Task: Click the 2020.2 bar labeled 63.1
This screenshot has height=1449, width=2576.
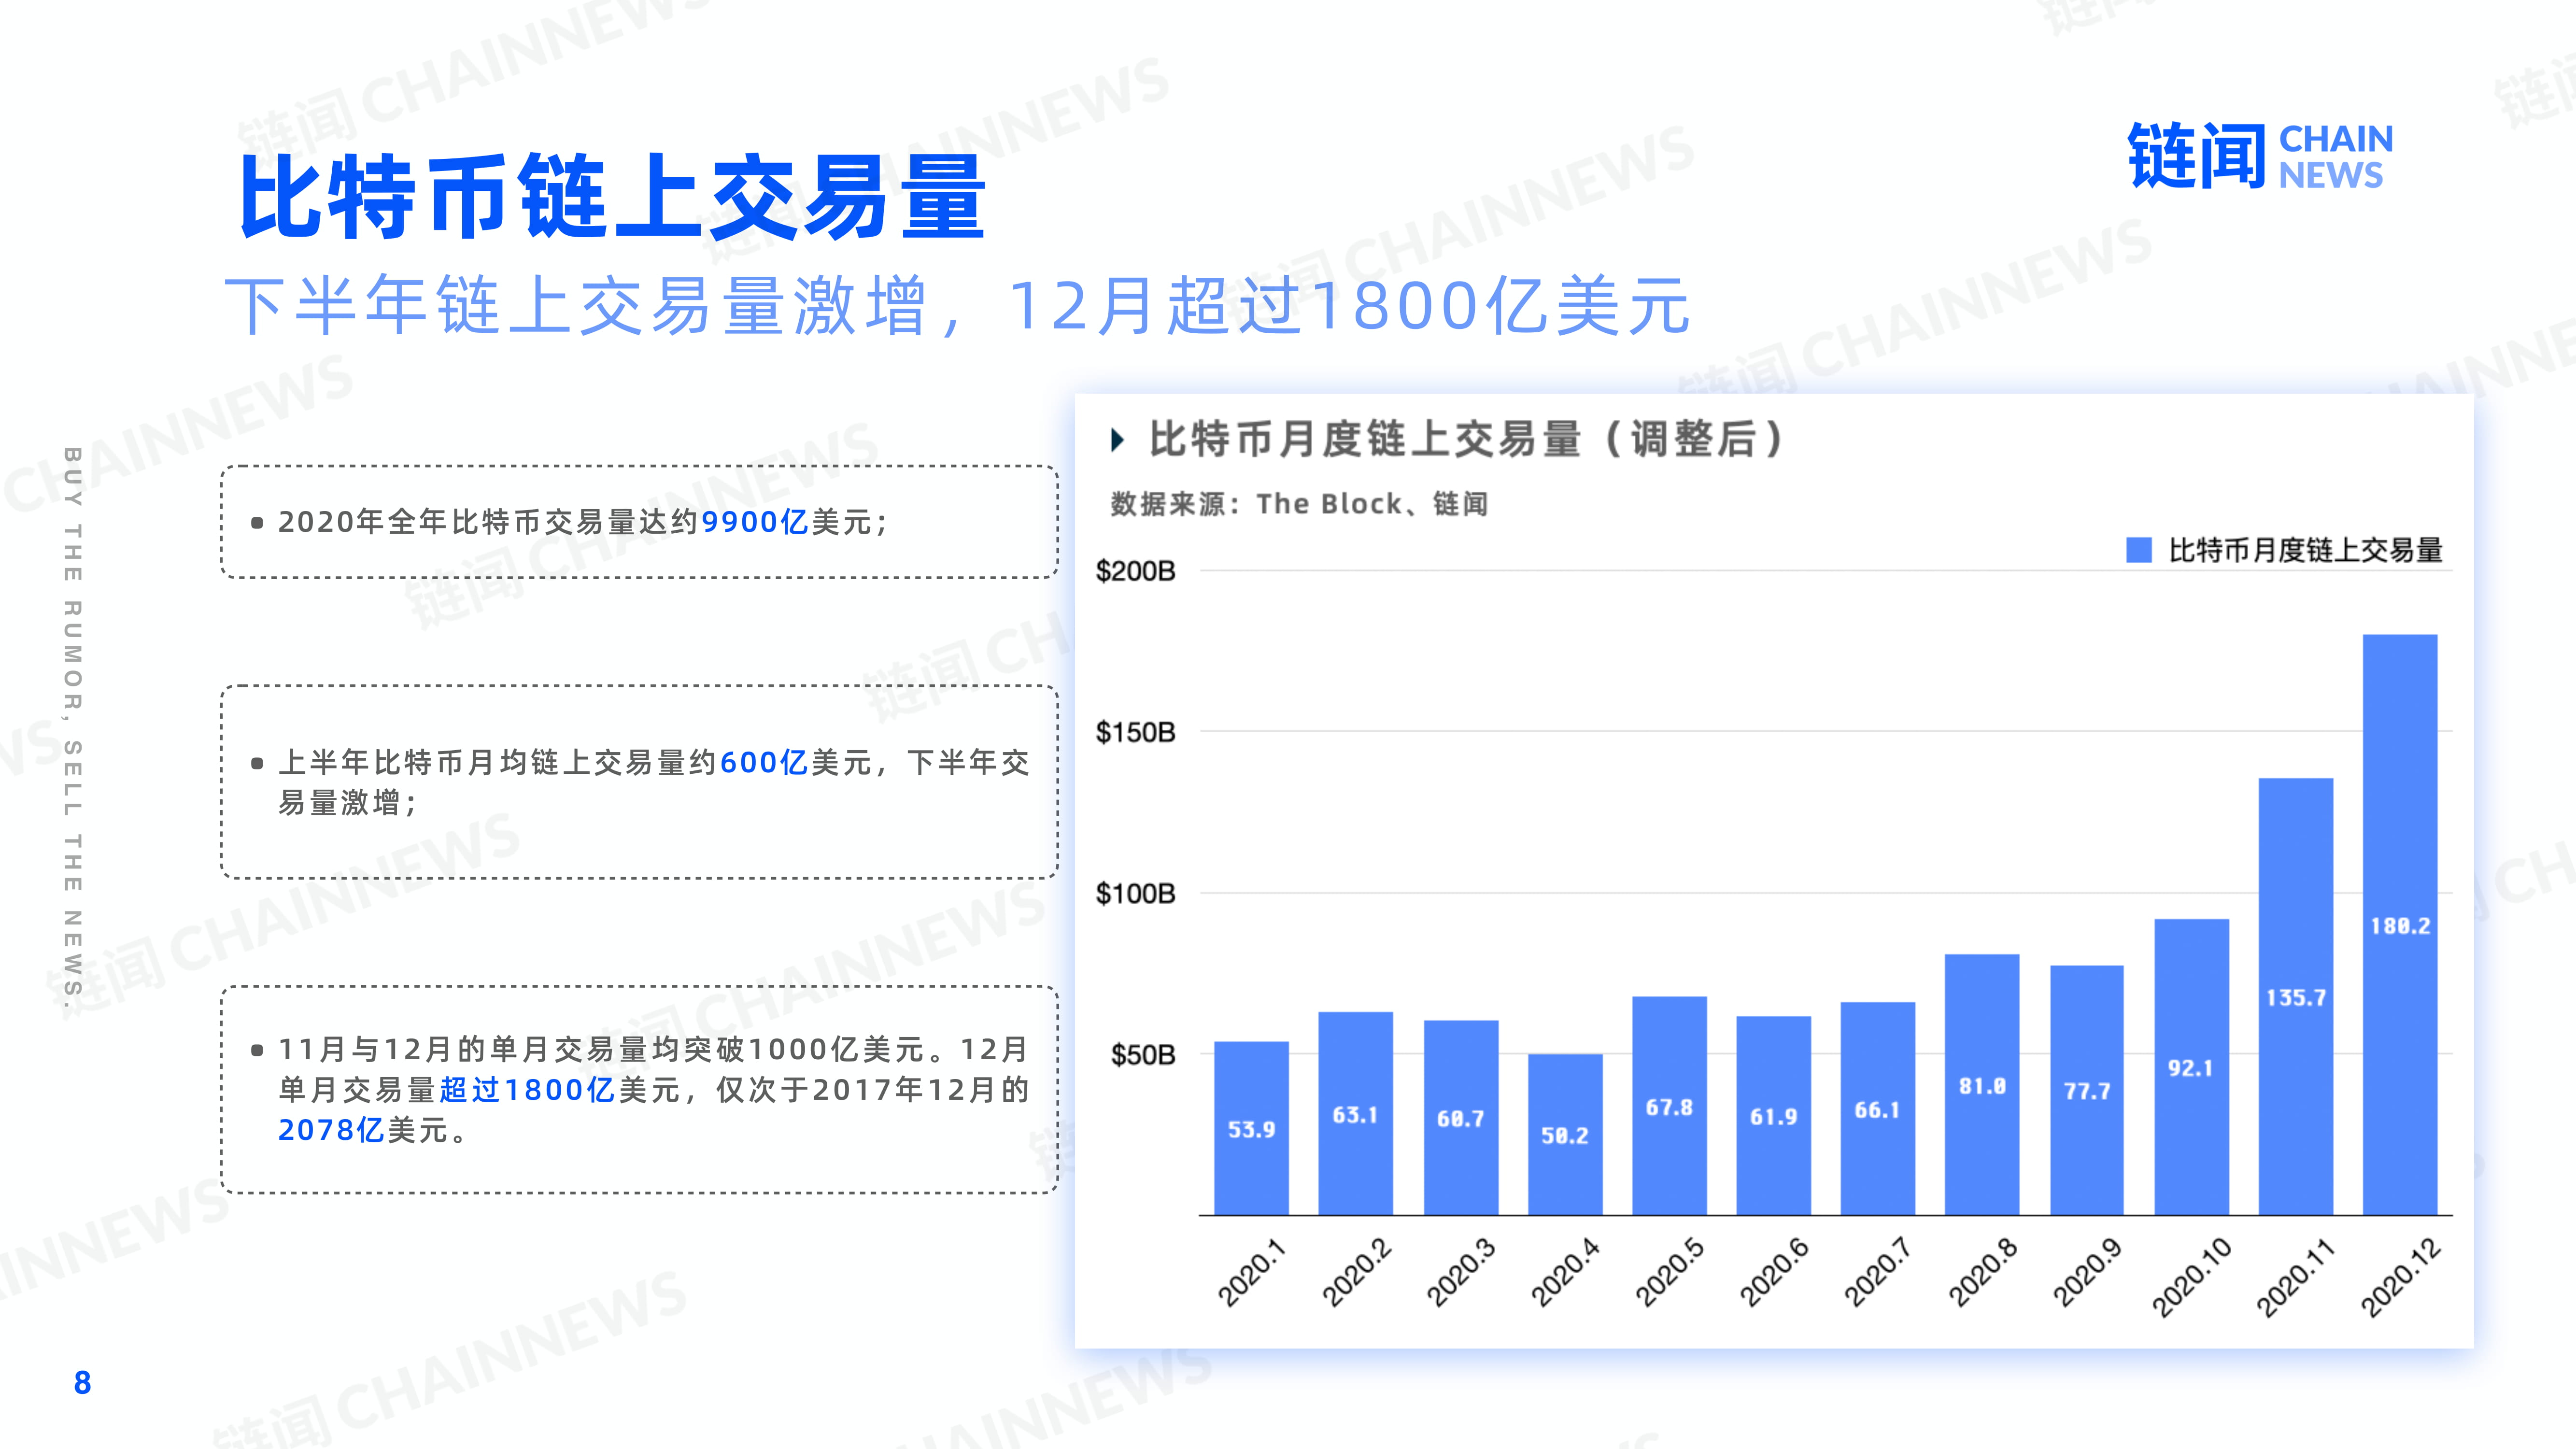Action: (1355, 1113)
